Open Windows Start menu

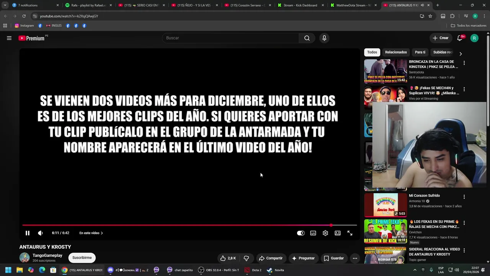click(8, 270)
